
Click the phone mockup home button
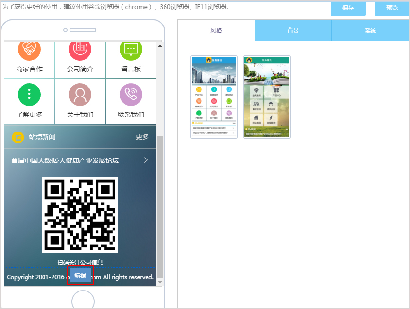[83, 301]
